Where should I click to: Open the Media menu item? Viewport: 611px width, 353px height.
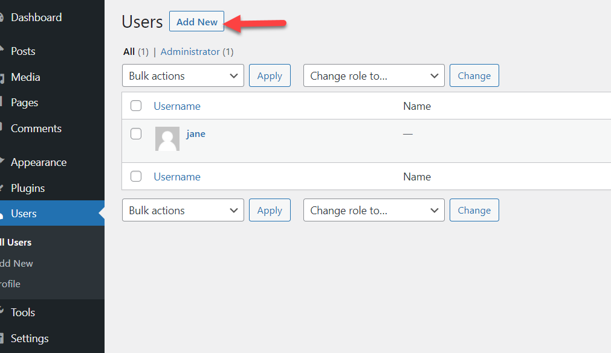pos(25,77)
